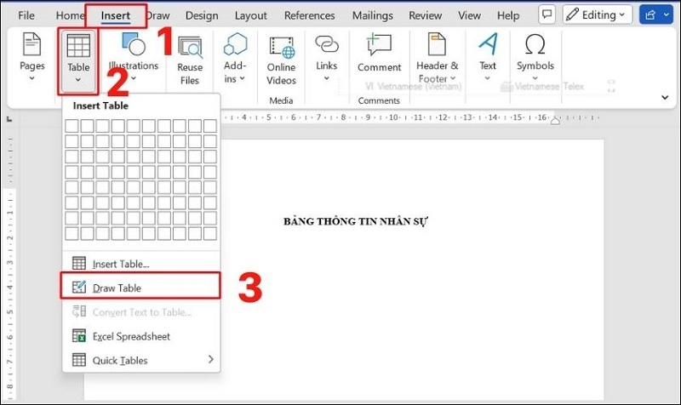The image size is (681, 405).
Task: Click the Table icon in the ribbon
Action: (78, 47)
